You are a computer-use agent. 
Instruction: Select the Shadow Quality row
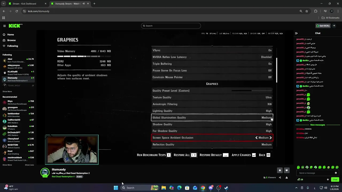tap(212, 124)
